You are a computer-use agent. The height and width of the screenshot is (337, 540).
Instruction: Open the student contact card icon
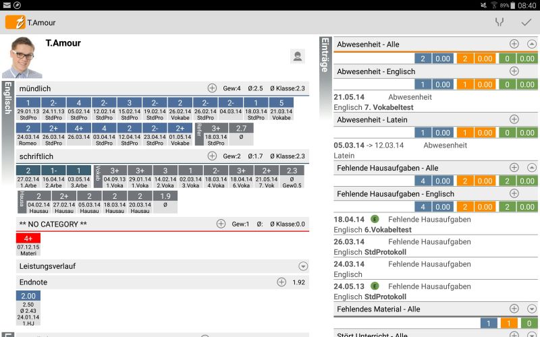pyautogui.click(x=297, y=57)
